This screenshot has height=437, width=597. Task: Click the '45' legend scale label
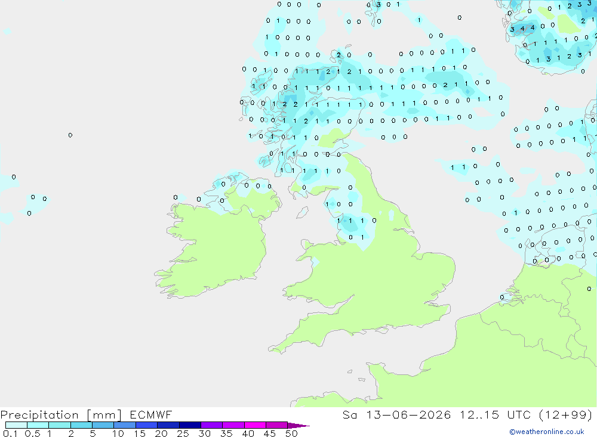(270, 433)
